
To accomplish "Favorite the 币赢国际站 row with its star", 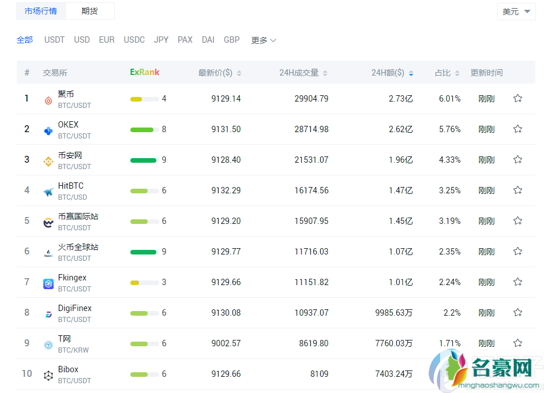I will coord(517,220).
